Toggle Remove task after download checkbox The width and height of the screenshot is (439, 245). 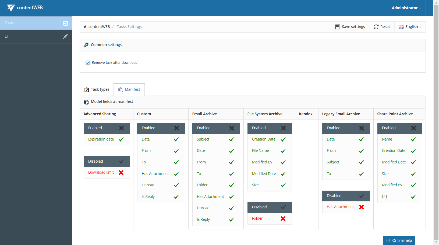click(88, 63)
